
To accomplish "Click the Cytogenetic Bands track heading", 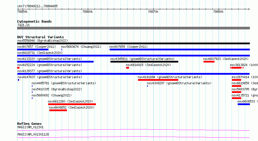I will pyautogui.click(x=34, y=21).
